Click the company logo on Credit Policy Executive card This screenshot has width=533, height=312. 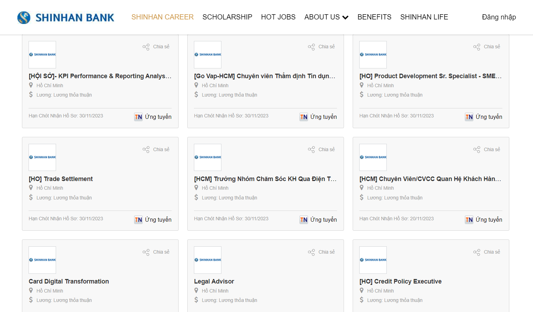[373, 260]
